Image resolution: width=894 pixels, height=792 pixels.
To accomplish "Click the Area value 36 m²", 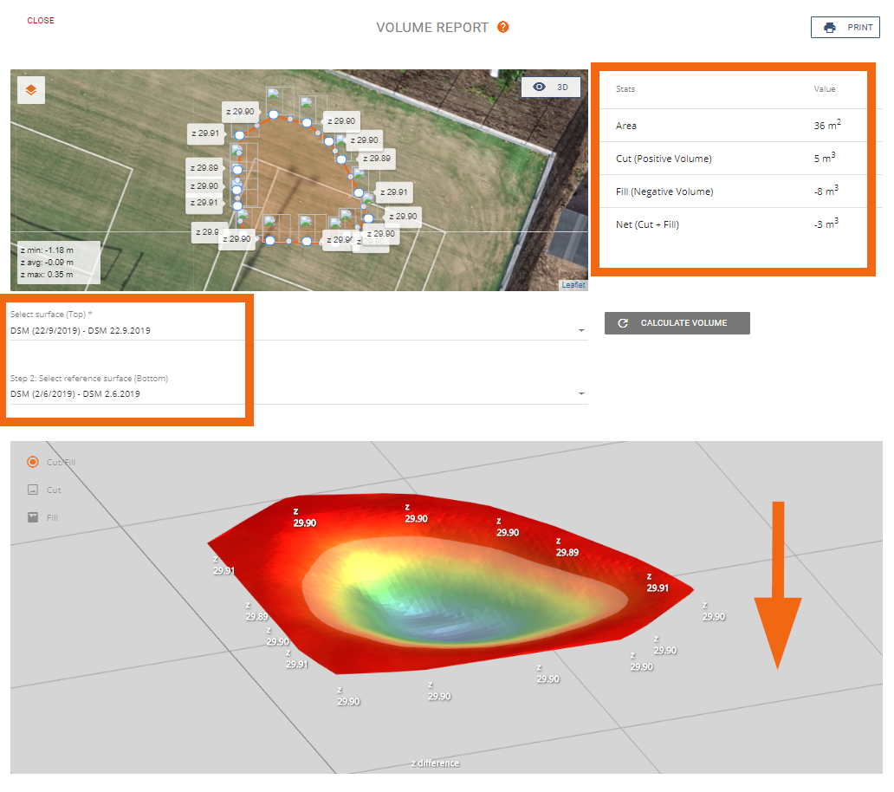I will (x=827, y=125).
